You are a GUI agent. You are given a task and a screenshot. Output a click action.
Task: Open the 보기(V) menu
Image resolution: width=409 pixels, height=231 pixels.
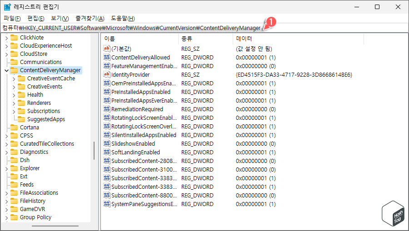point(60,19)
